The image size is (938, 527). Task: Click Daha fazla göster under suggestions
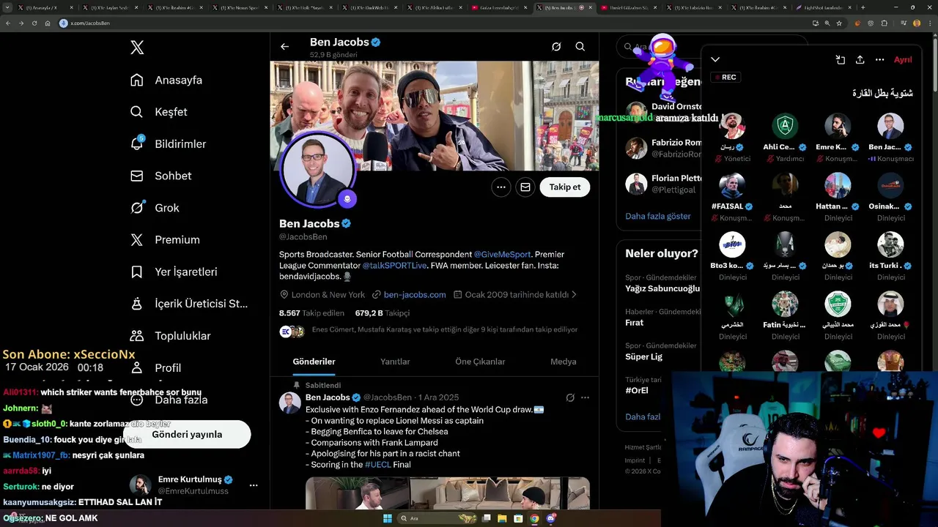tap(658, 216)
